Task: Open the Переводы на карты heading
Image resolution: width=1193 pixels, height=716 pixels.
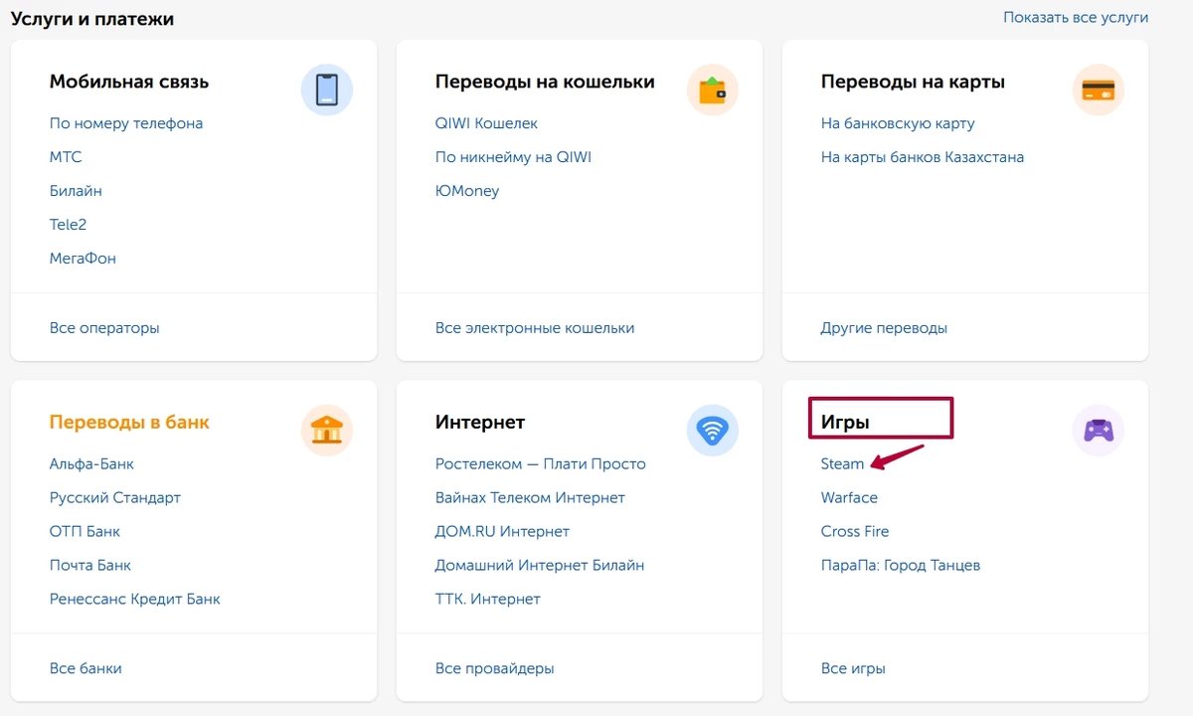Action: click(x=913, y=82)
